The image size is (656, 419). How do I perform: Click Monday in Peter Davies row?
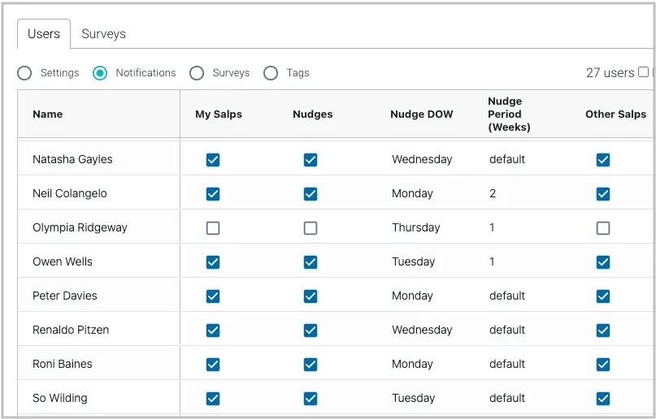tap(412, 296)
